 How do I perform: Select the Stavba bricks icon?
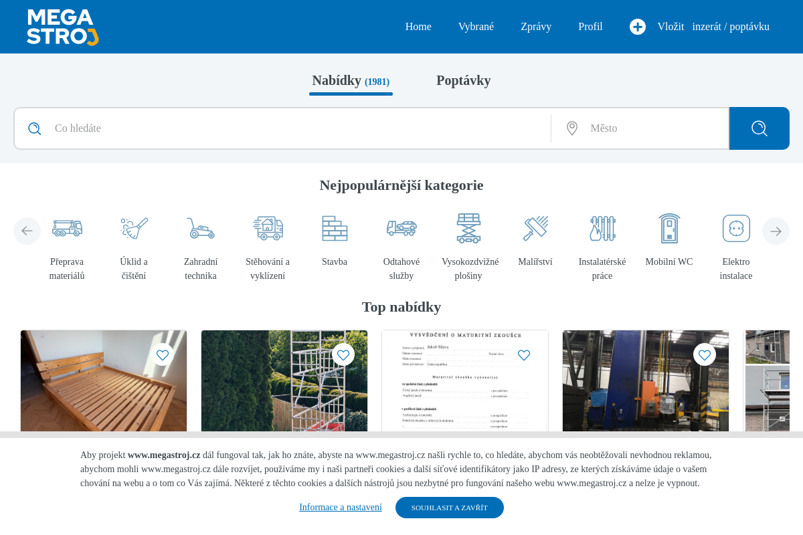335,228
